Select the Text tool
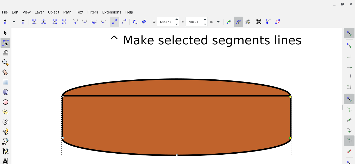The width and height of the screenshot is (355, 164). (x=5, y=161)
